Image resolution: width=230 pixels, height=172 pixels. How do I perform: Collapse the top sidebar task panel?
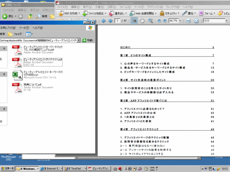tap(4, 48)
